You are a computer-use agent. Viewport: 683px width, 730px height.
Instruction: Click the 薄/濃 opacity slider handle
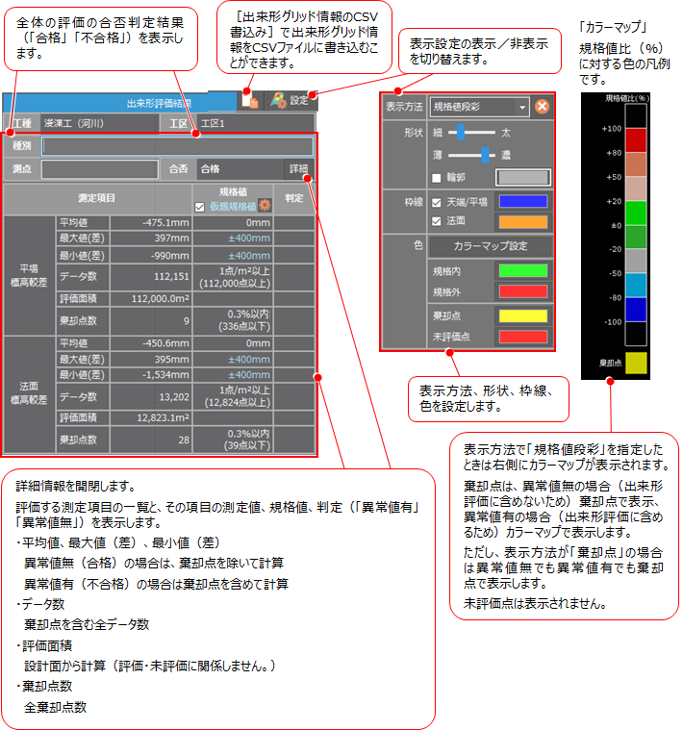(486, 154)
